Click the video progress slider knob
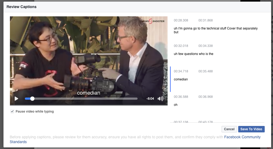This screenshot has height=149, width=273. click(x=32, y=99)
